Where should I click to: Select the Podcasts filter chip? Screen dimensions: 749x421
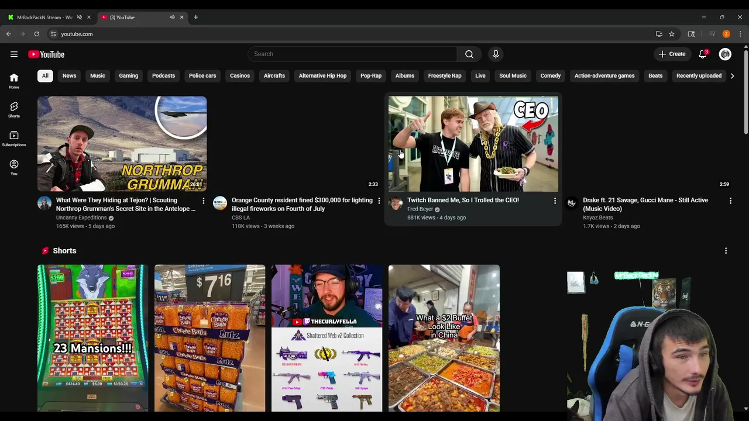click(164, 76)
